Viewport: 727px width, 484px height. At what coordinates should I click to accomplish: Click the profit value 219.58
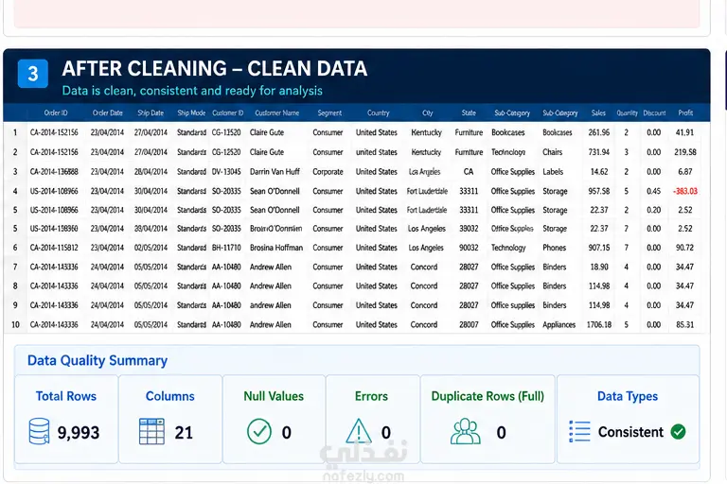(685, 152)
